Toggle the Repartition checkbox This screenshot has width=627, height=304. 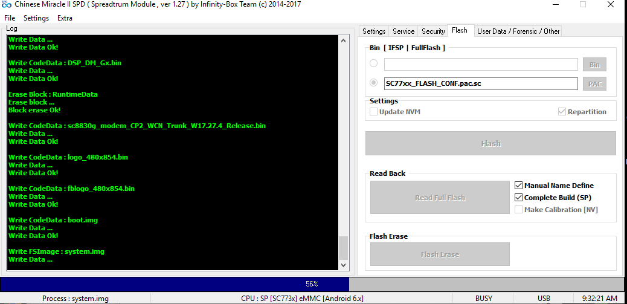pyautogui.click(x=562, y=112)
